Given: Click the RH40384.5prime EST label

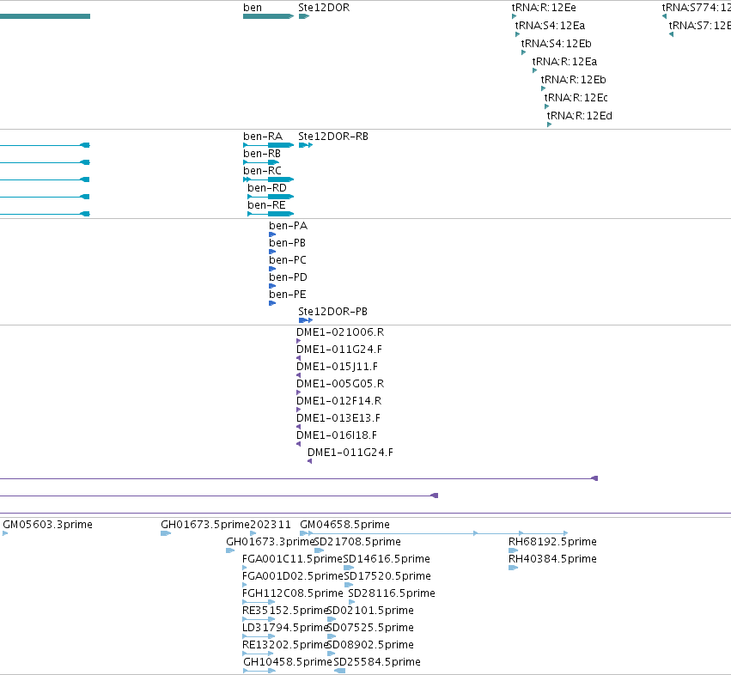Looking at the screenshot, I should 552,559.
